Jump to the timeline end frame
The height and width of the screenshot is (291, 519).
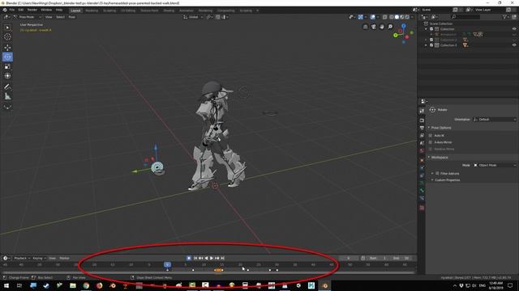[x=222, y=258]
